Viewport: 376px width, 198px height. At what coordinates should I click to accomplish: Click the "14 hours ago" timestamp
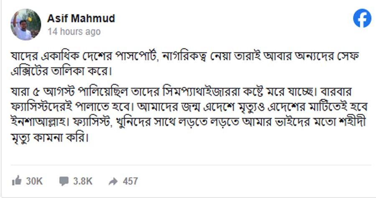point(74,32)
